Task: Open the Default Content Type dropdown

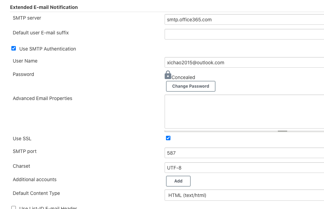Action: click(244, 195)
